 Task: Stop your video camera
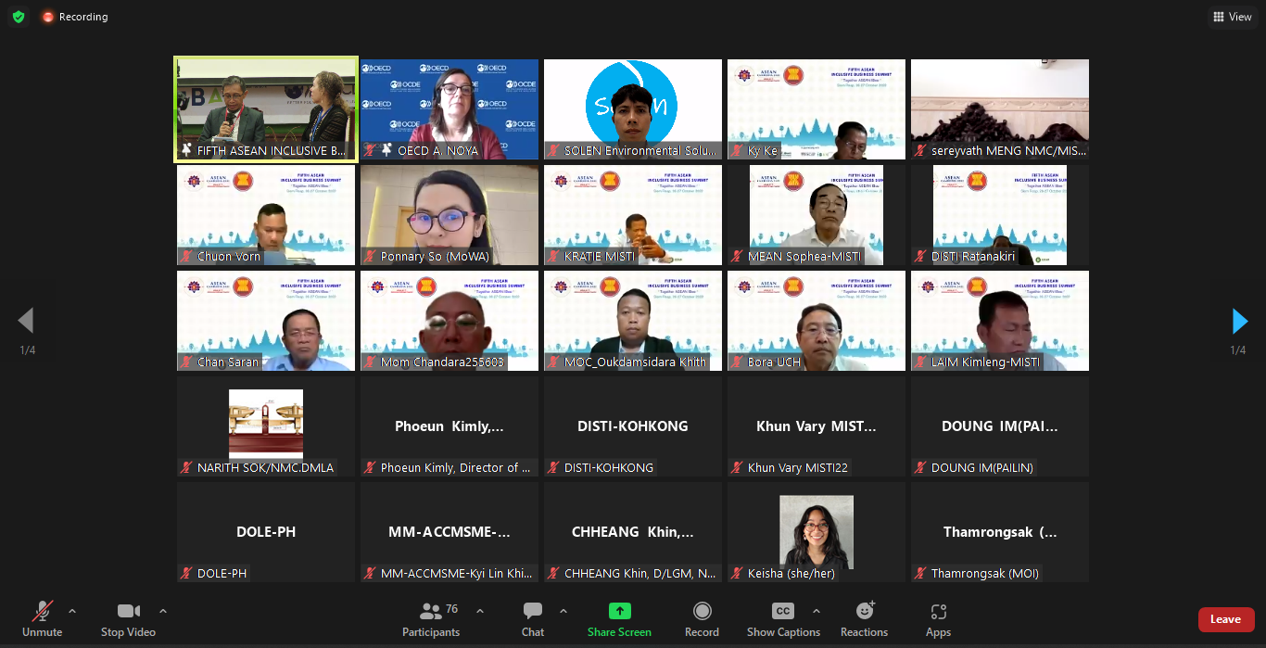pos(128,619)
